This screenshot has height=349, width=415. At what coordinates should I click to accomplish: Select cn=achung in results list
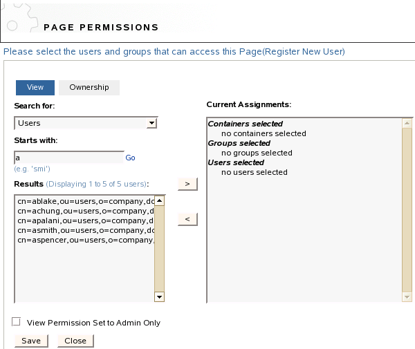pos(85,211)
